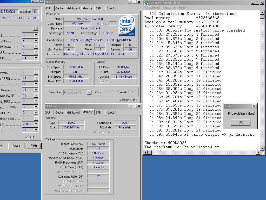Click the Name field Intel Core 2 Duo E8500
The width and height of the screenshot is (266, 200).
click(90, 19)
